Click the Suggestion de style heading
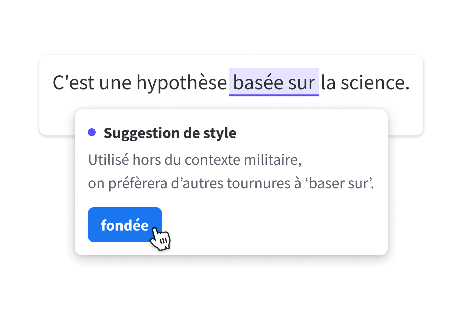Viewport: 462px width, 310px height. [170, 133]
